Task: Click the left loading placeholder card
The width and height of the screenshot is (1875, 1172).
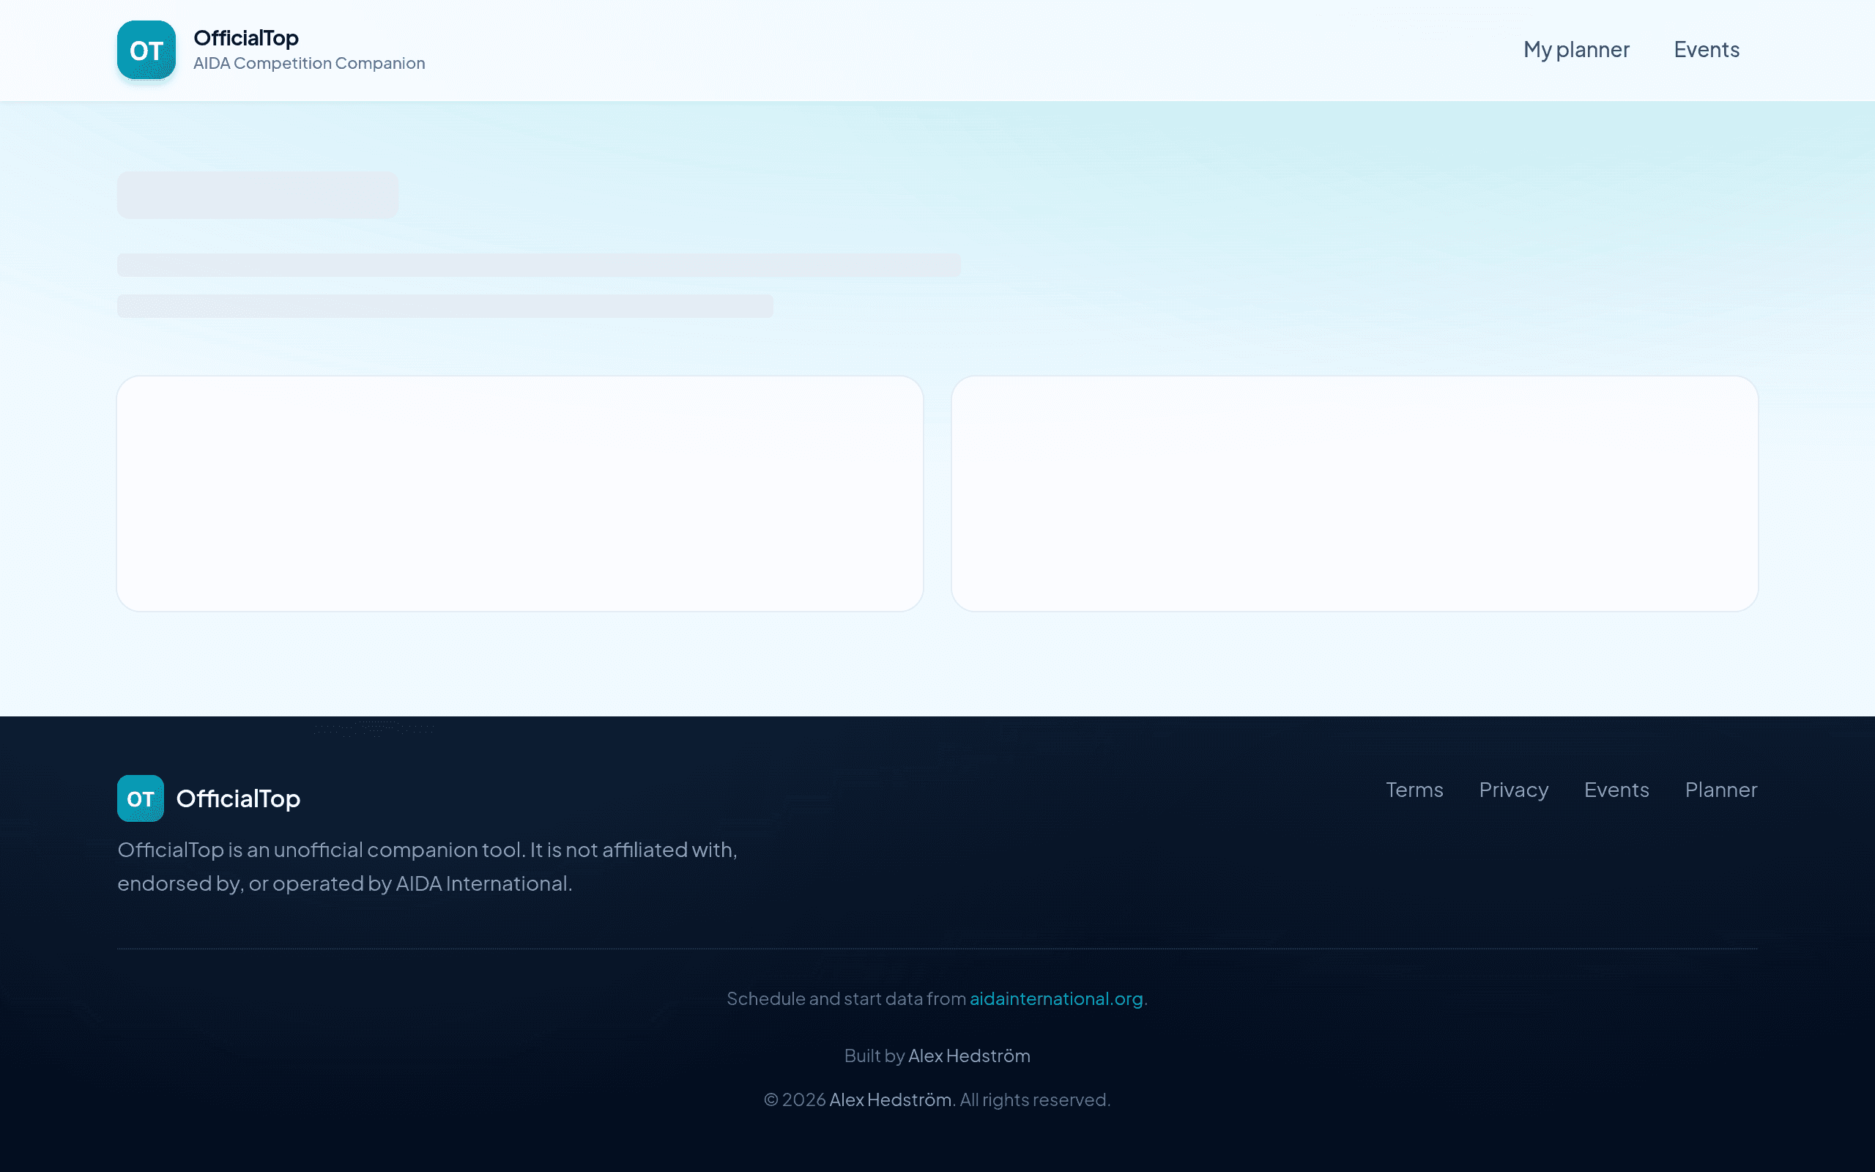Action: click(x=520, y=494)
